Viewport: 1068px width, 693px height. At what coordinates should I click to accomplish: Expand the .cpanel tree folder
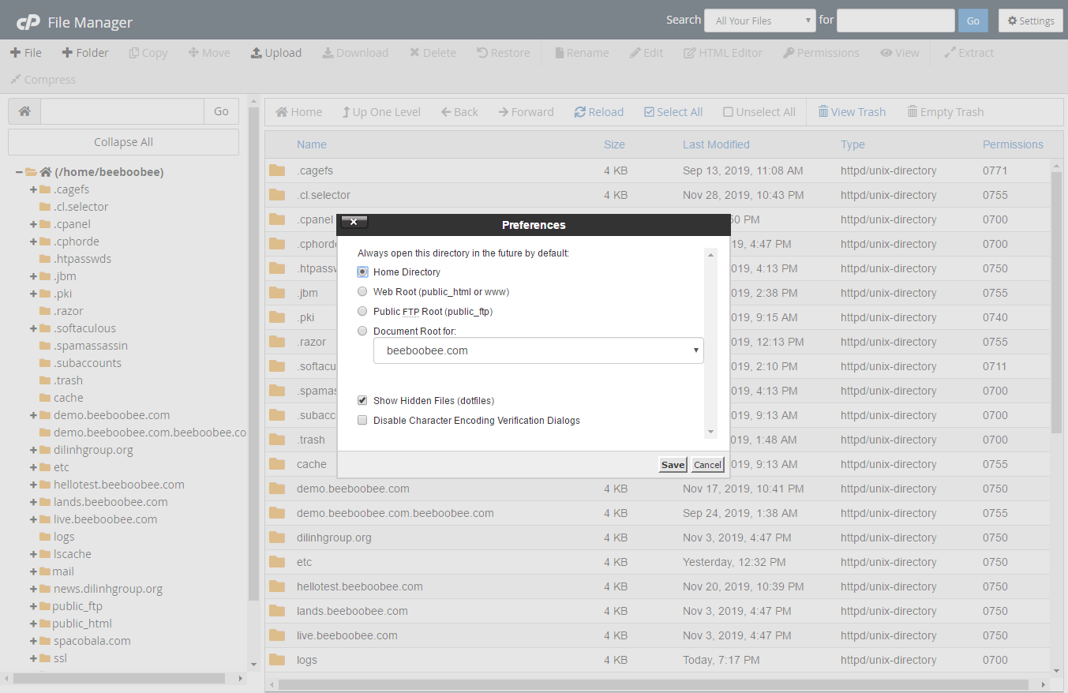click(x=34, y=224)
